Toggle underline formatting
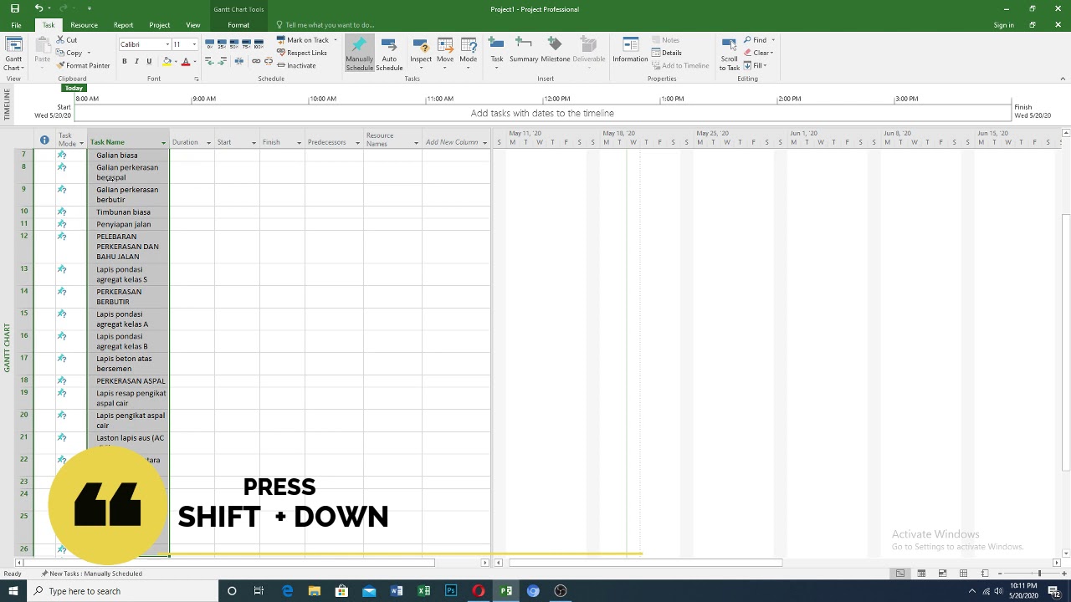This screenshot has height=602, width=1071. tap(149, 61)
